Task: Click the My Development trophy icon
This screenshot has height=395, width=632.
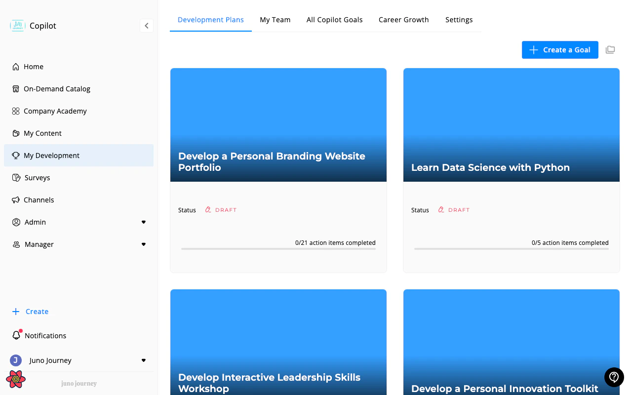Action: [16, 156]
